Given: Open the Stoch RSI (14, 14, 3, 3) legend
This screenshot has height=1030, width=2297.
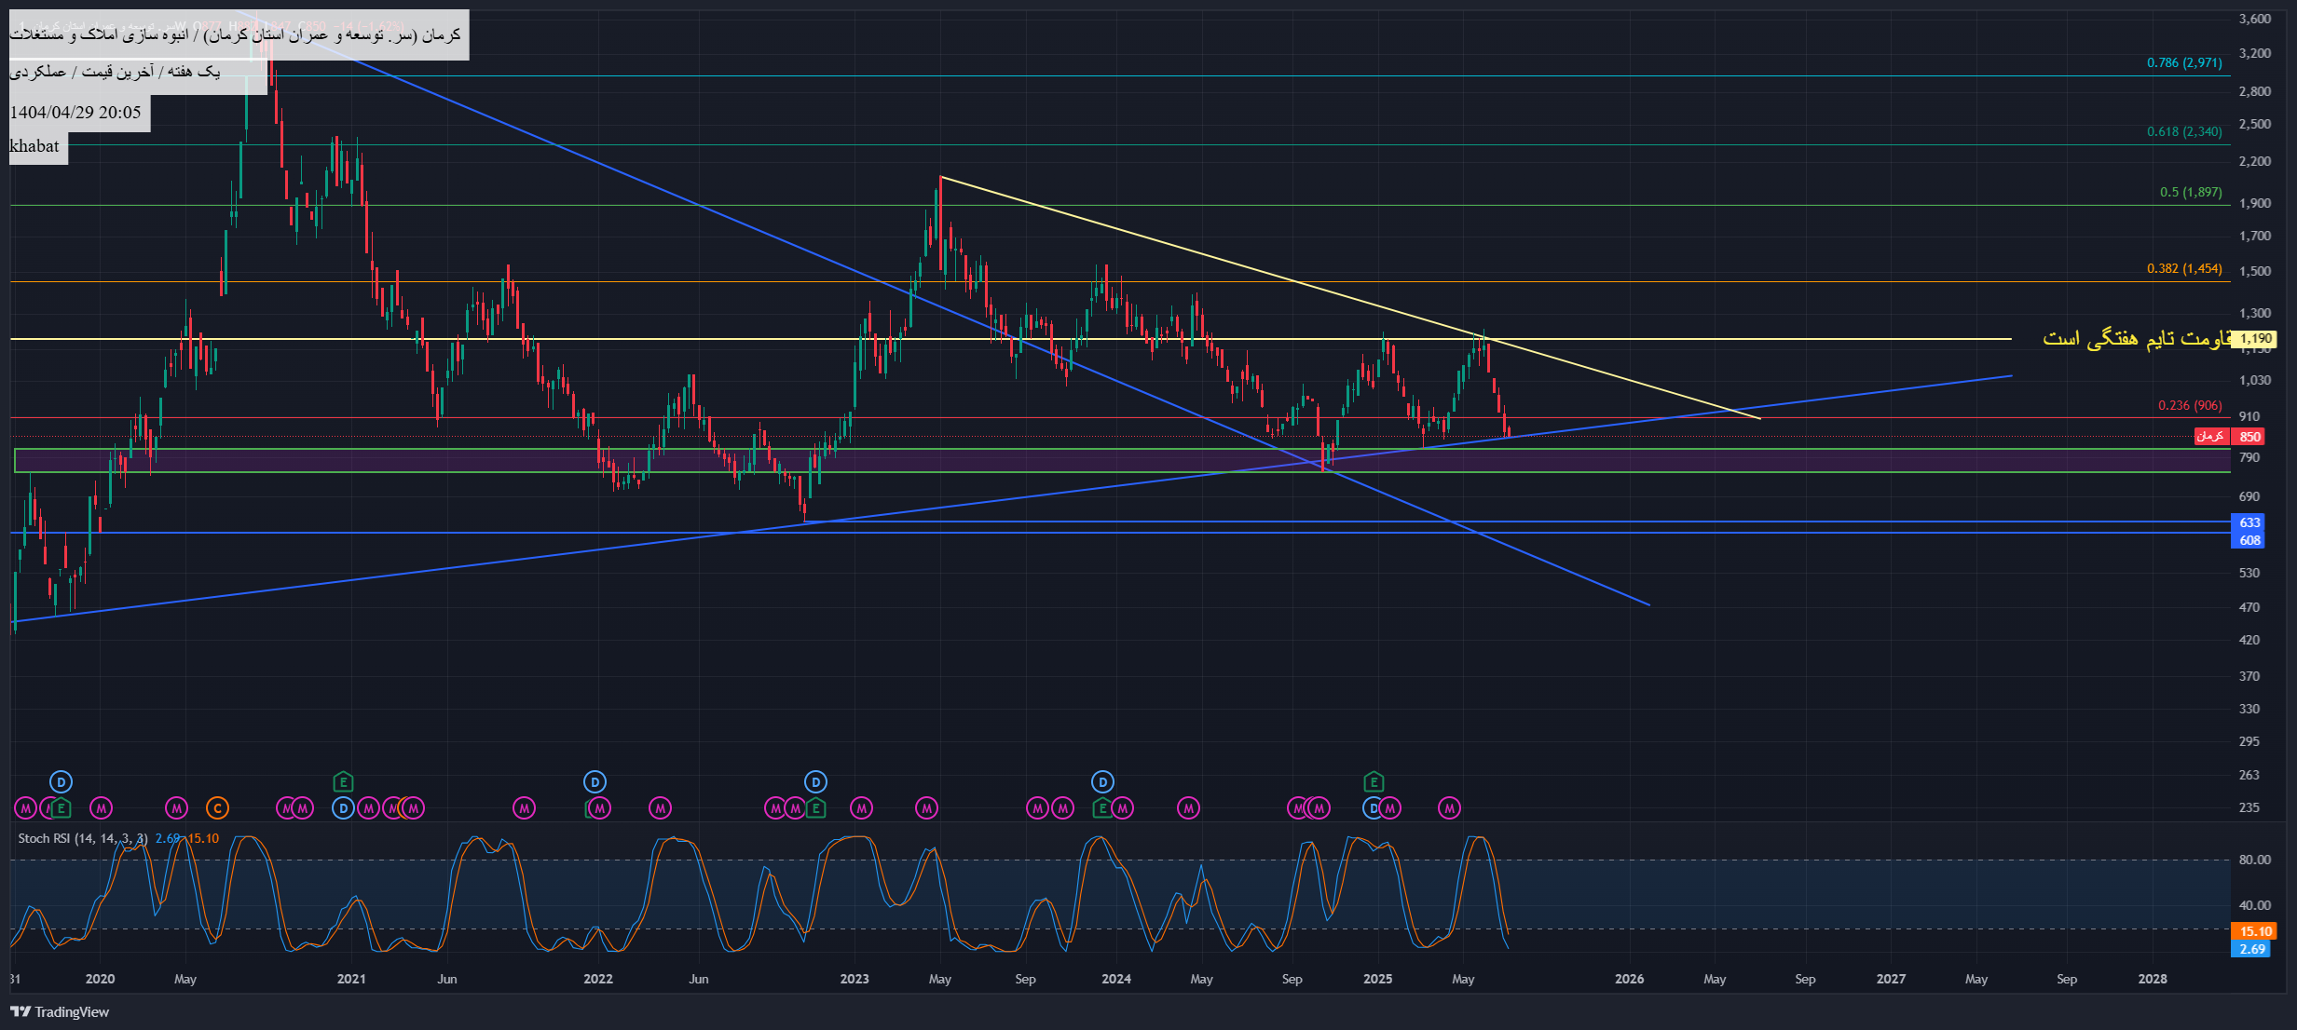Looking at the screenshot, I should [x=83, y=838].
